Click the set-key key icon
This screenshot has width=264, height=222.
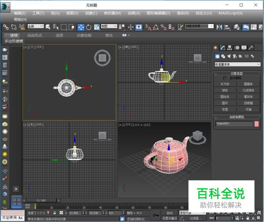point(156,216)
